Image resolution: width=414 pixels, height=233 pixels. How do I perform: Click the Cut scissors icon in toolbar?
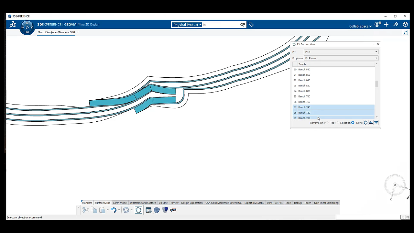85,210
